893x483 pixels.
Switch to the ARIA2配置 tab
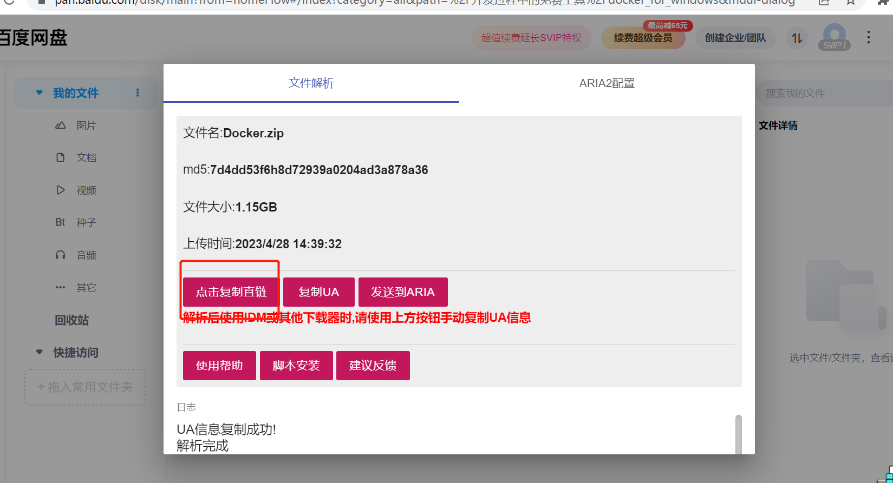(607, 83)
